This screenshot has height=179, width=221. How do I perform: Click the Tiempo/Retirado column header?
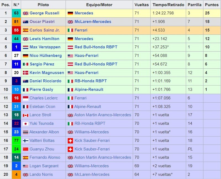(x=168, y=5)
